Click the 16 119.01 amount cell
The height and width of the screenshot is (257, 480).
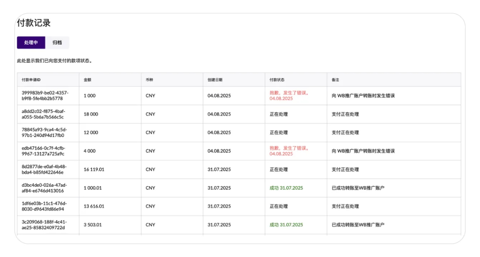pos(94,170)
